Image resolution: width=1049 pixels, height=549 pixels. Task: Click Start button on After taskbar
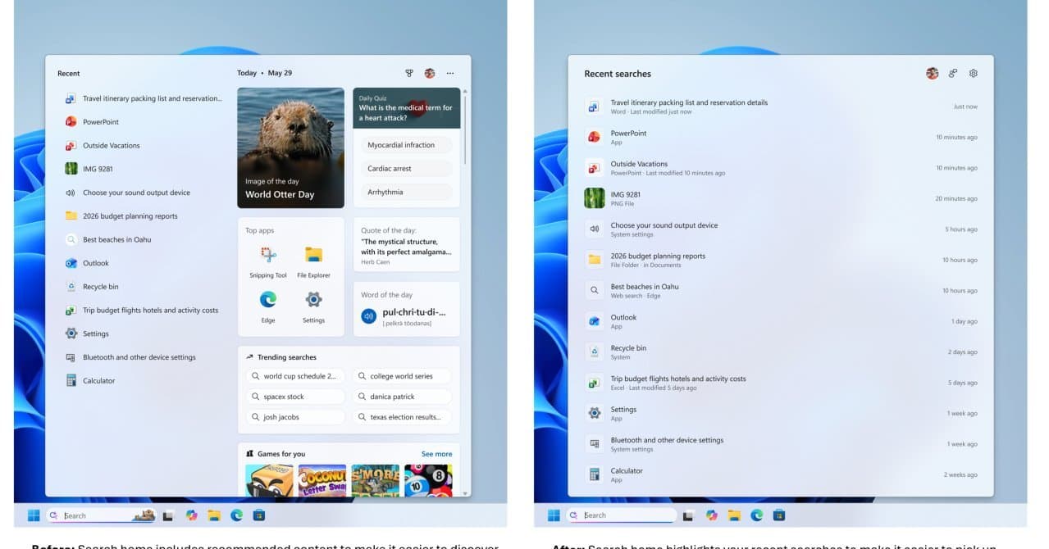click(x=554, y=515)
